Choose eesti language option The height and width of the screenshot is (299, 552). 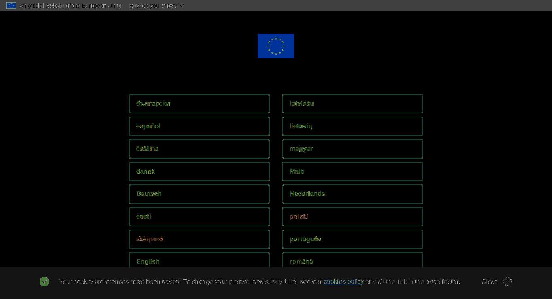pyautogui.click(x=199, y=217)
